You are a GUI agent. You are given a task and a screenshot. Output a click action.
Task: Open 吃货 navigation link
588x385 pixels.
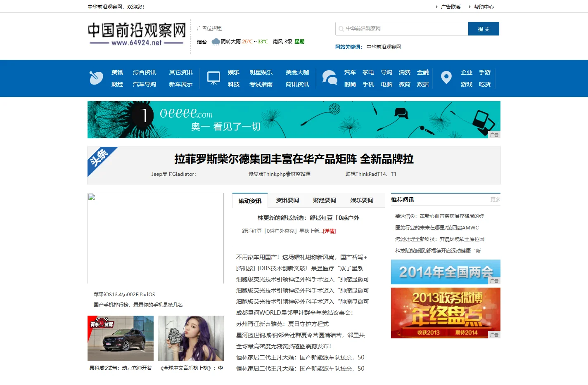coord(485,84)
